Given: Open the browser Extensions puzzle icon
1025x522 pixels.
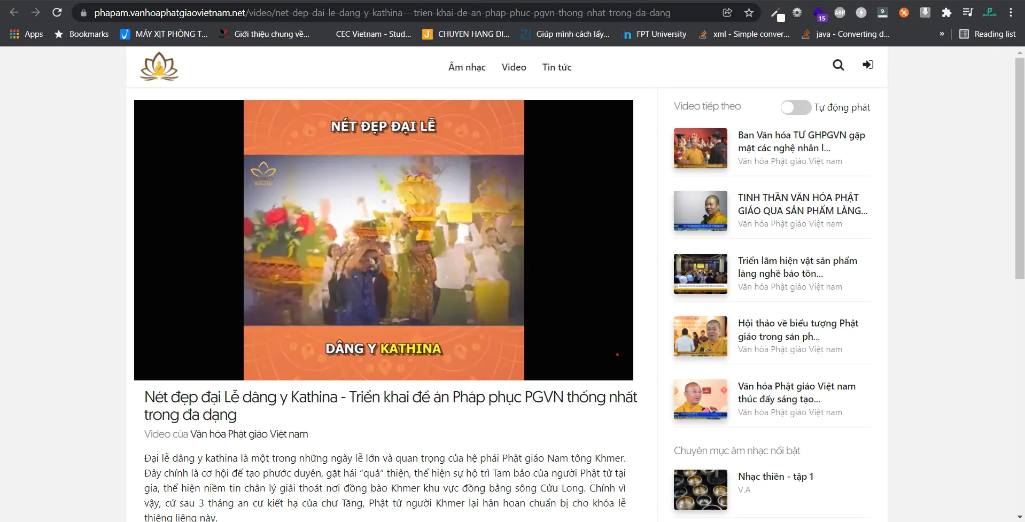Looking at the screenshot, I should click(x=946, y=12).
